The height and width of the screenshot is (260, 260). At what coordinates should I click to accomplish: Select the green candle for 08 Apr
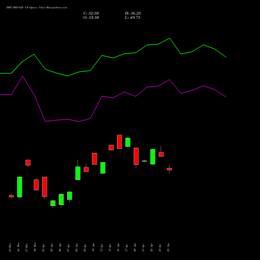click(x=78, y=173)
